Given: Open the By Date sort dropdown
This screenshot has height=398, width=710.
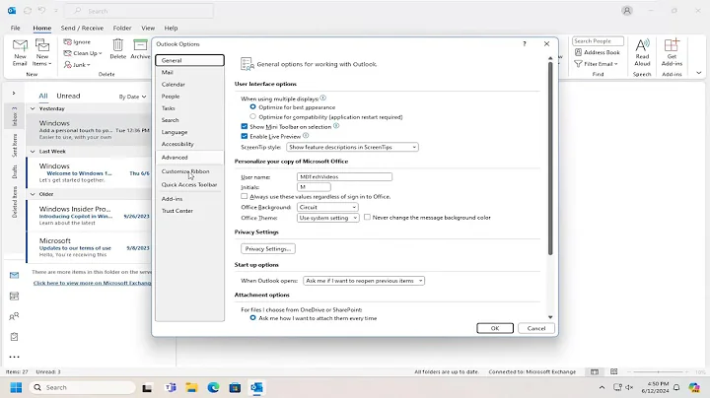Looking at the screenshot, I should click(133, 97).
